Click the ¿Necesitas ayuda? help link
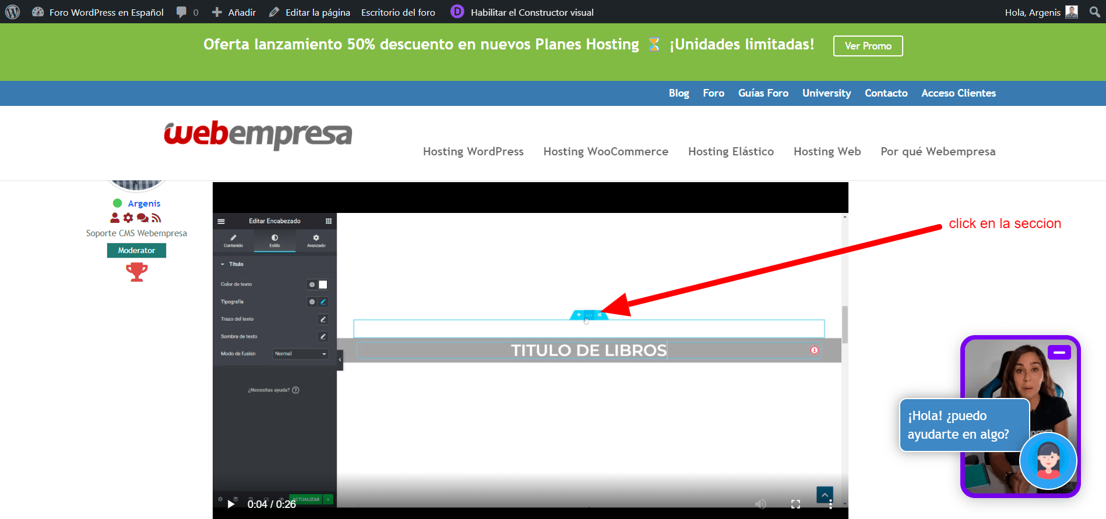This screenshot has width=1106, height=519. click(x=273, y=390)
